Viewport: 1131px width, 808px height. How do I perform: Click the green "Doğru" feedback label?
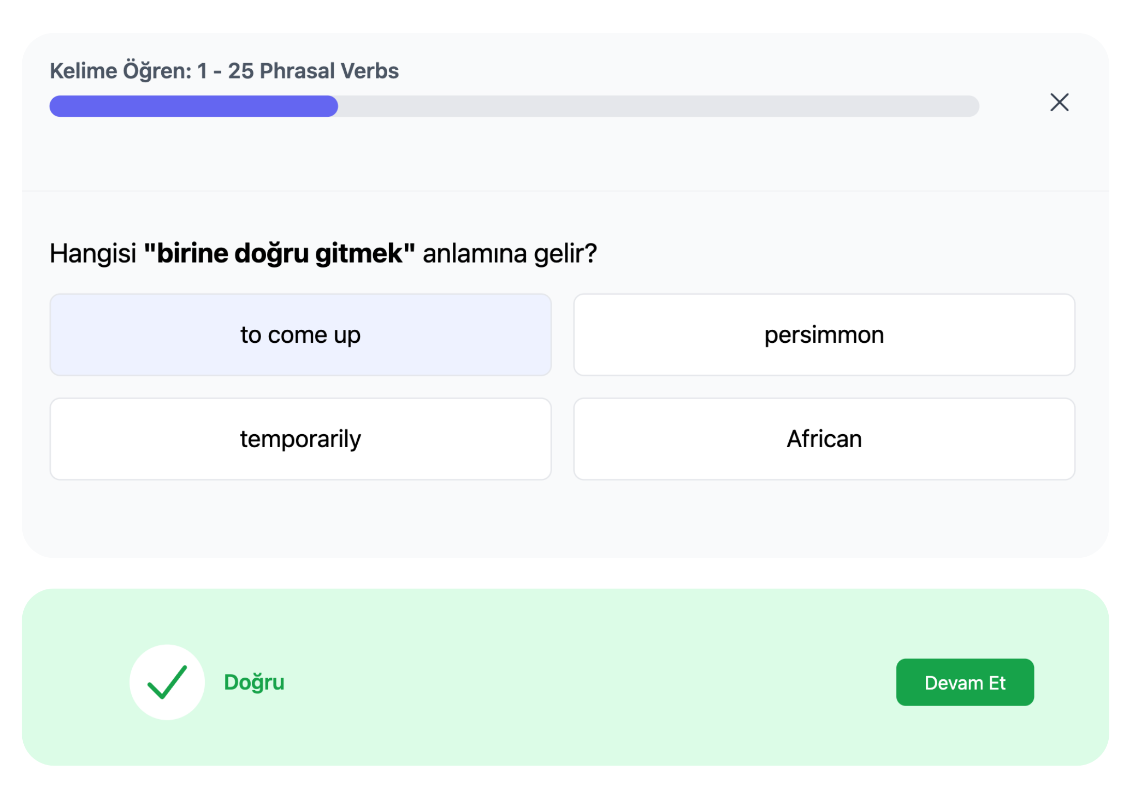pyautogui.click(x=254, y=682)
